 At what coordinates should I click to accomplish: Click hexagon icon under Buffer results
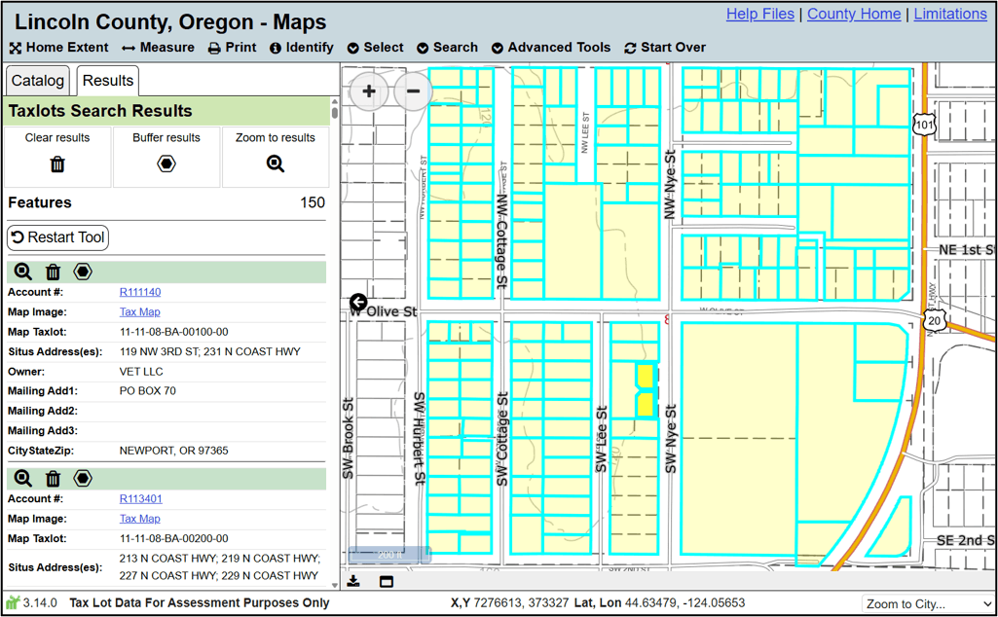[x=166, y=164]
